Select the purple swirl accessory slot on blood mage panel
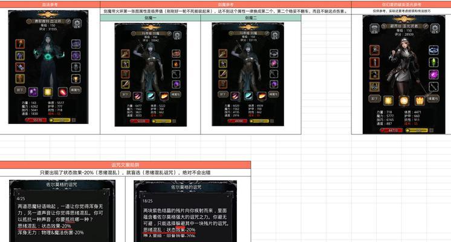This screenshot has width=451, height=242. [x=76, y=55]
